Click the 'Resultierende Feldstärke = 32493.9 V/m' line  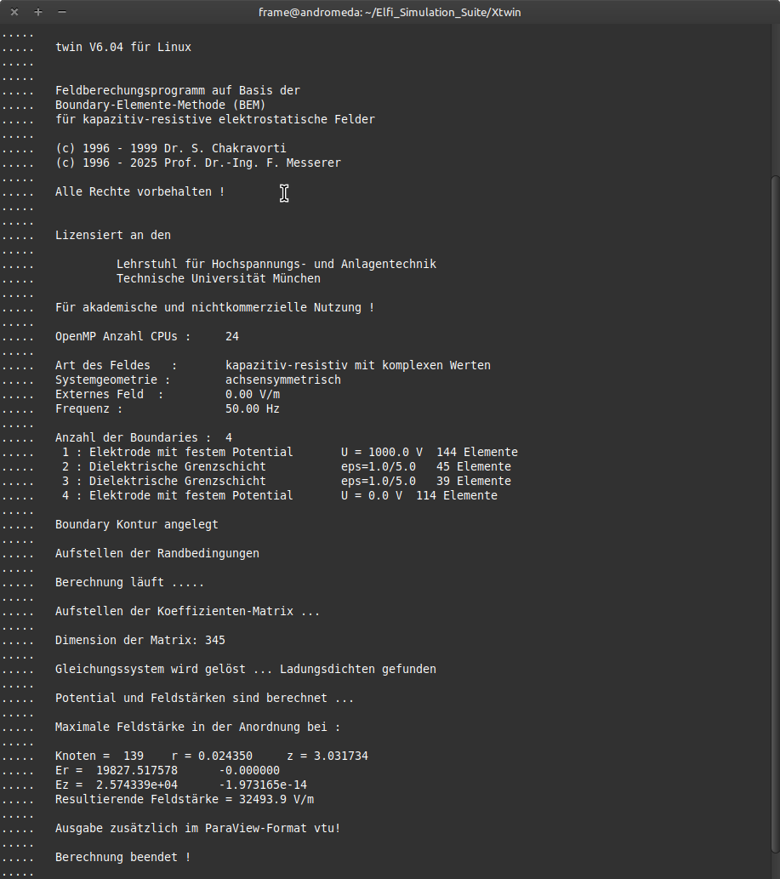[x=185, y=799]
